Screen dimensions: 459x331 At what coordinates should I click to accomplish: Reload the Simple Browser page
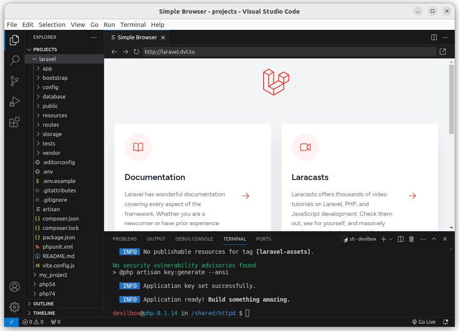point(137,52)
